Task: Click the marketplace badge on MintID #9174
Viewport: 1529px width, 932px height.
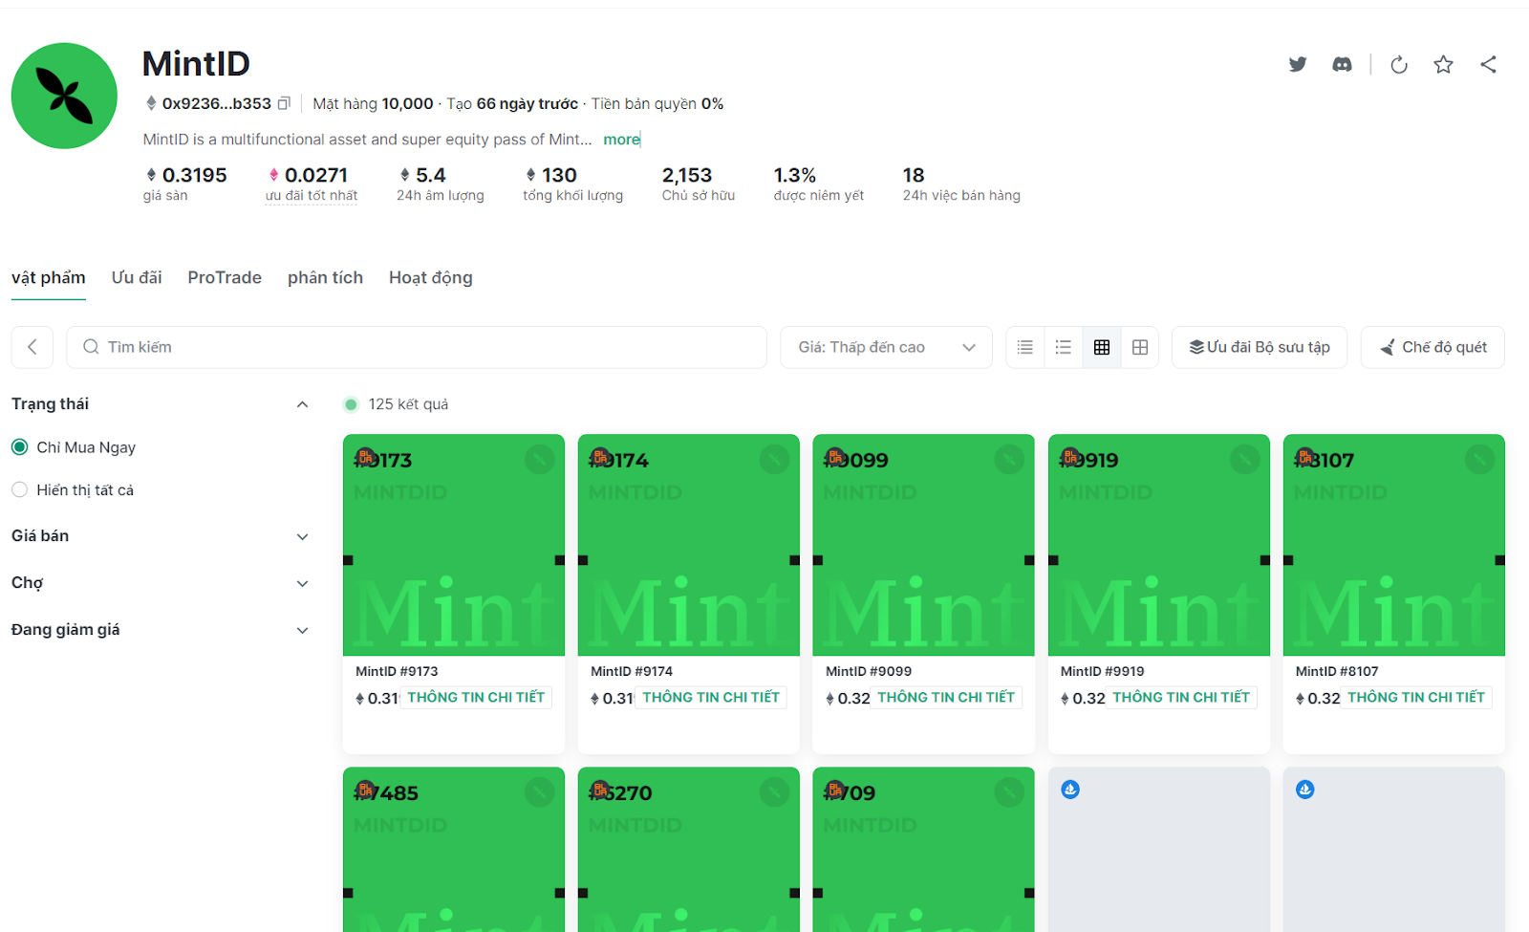Action: tap(600, 457)
